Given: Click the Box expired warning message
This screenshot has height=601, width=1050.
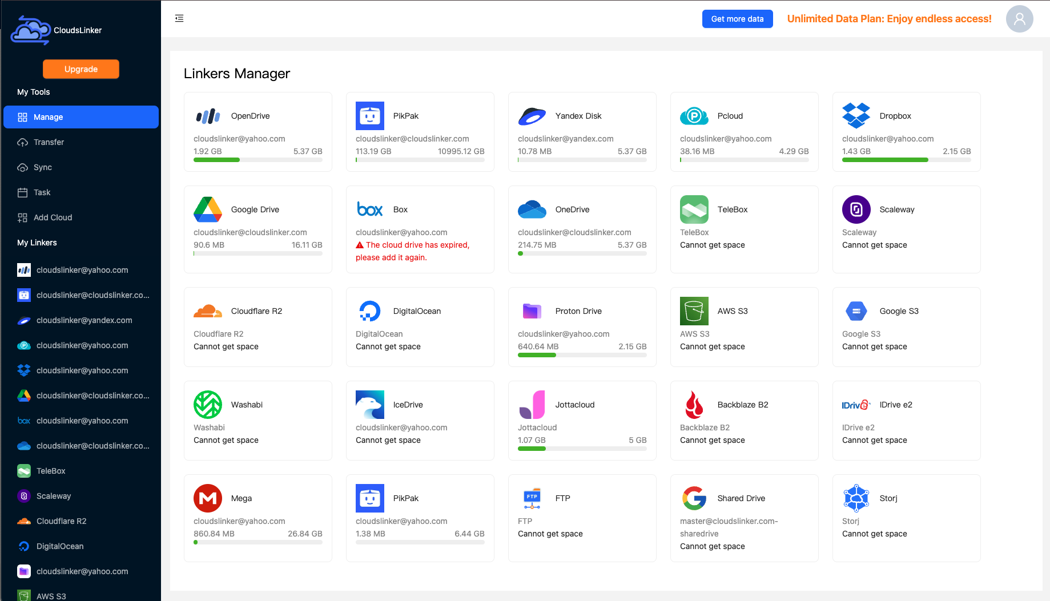Looking at the screenshot, I should [413, 251].
